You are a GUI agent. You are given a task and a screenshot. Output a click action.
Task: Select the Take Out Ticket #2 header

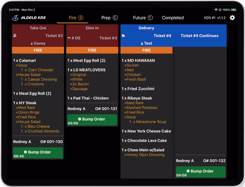tap(38, 36)
